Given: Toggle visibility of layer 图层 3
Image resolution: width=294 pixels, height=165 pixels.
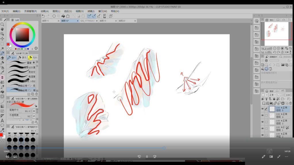Looking at the screenshot, I should [x=262, y=122].
